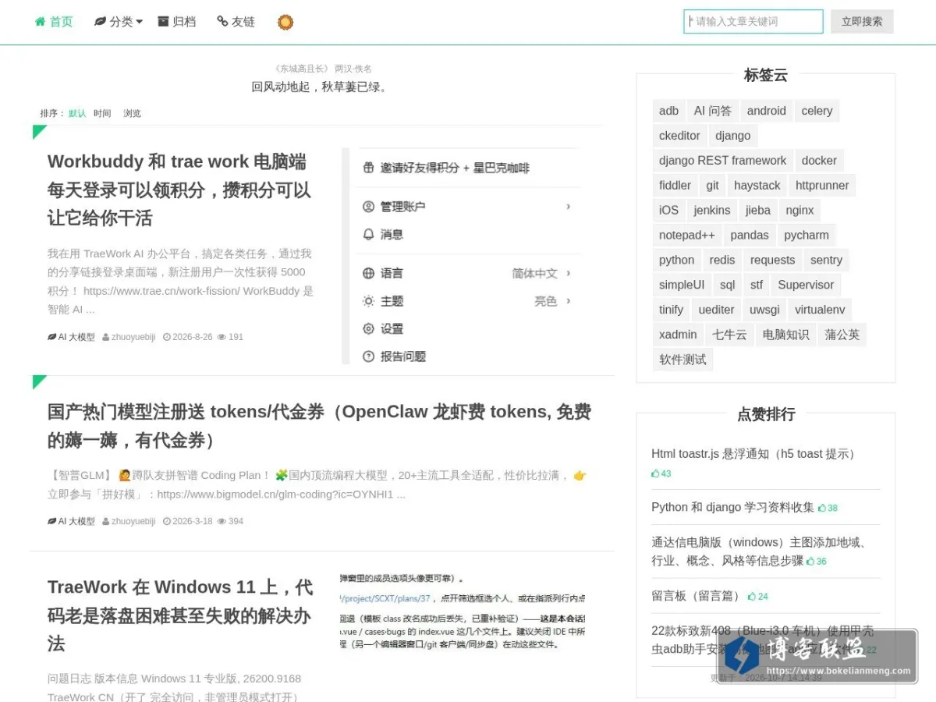Open the 归档 archive page

coord(177,22)
